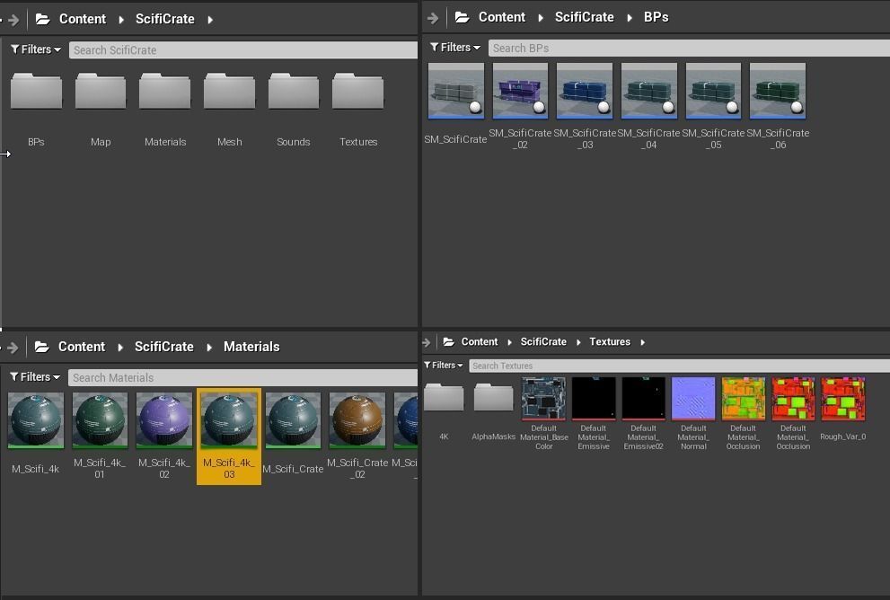This screenshot has height=600, width=890.
Task: Click the forward arrow in the Materials panel
Action: (x=13, y=348)
